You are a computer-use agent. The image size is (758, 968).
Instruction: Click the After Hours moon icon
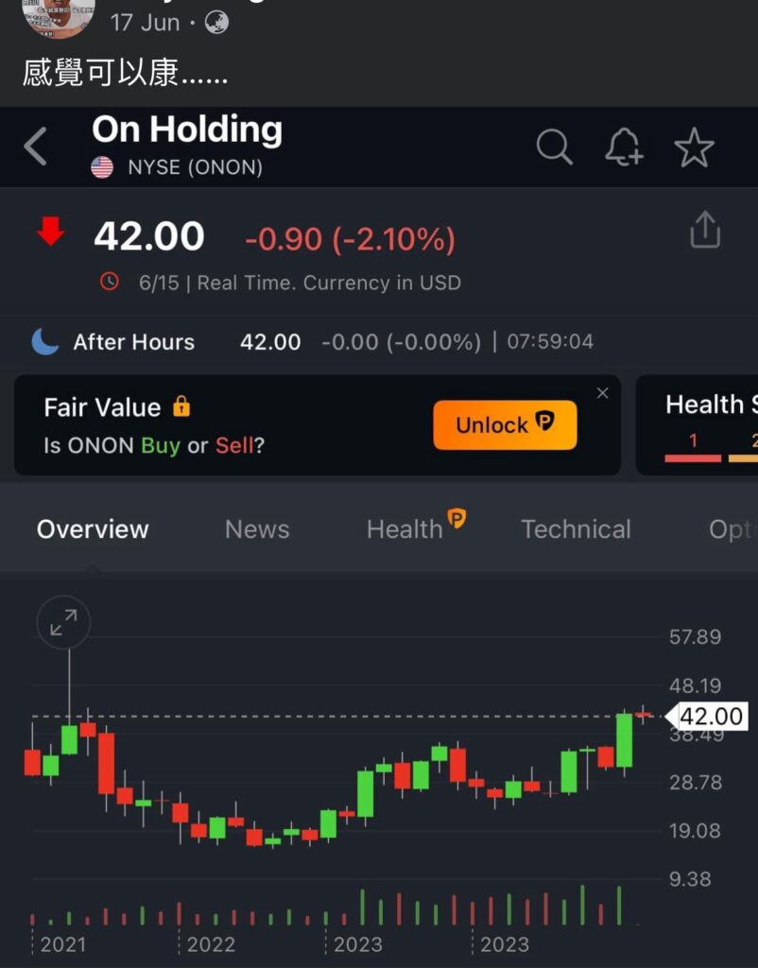pyautogui.click(x=45, y=342)
